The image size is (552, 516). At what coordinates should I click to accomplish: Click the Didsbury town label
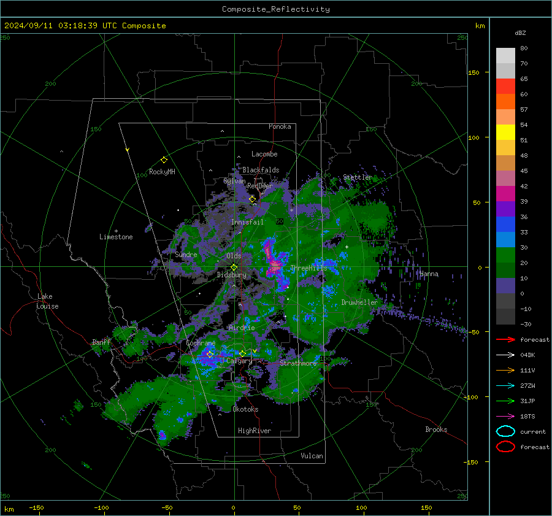pos(232,275)
